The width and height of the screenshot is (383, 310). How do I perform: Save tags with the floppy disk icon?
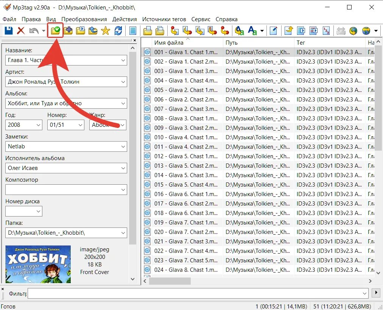9,31
